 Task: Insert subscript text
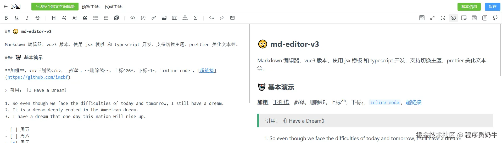[64, 18]
